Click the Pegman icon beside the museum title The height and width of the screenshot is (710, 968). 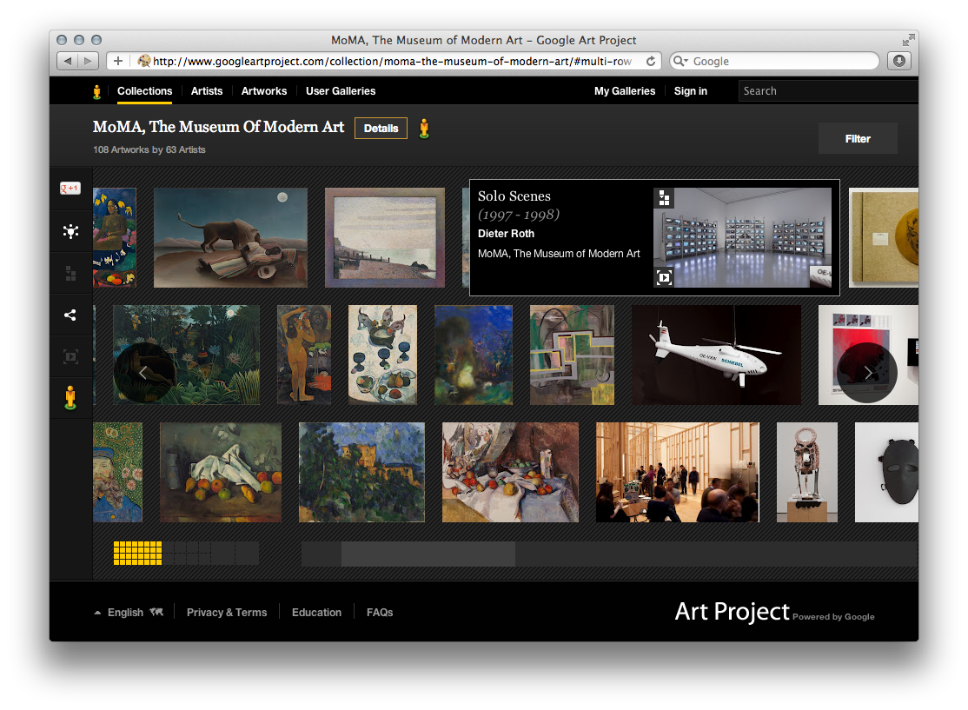pos(424,128)
